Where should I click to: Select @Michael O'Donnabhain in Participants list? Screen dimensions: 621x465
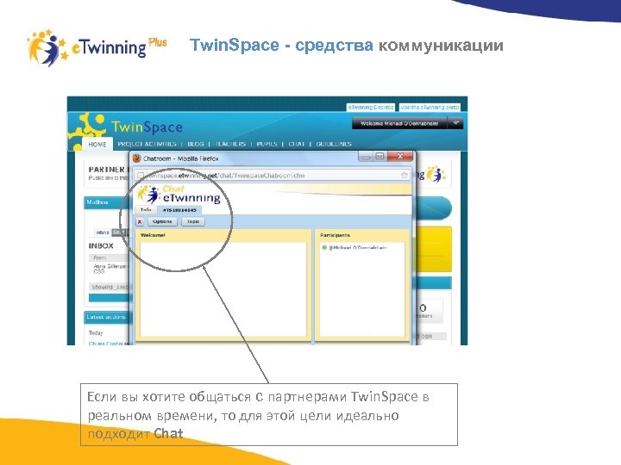point(358,247)
